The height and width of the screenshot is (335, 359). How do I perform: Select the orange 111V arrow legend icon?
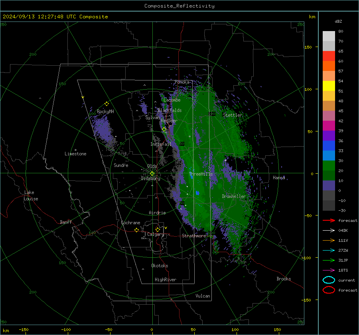pos(329,240)
